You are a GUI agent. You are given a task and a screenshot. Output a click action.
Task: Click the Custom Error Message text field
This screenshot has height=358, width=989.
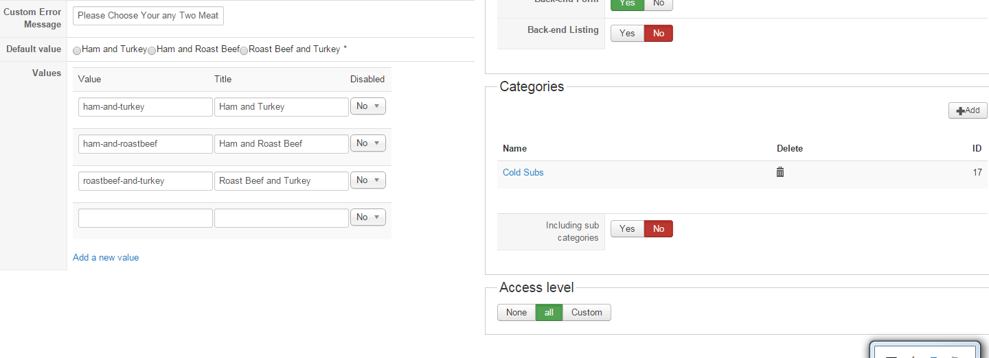tap(148, 16)
